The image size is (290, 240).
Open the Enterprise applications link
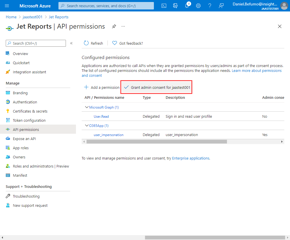[191, 158]
